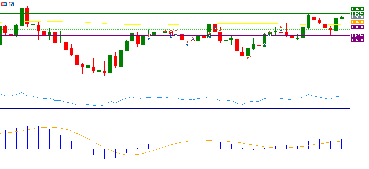Select blue buy arrow at dashed trade line end
The image size is (369, 169).
pyautogui.click(x=264, y=45)
